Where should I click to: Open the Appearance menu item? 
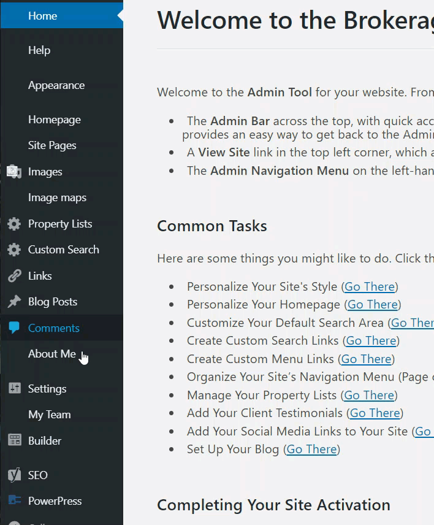coord(56,85)
